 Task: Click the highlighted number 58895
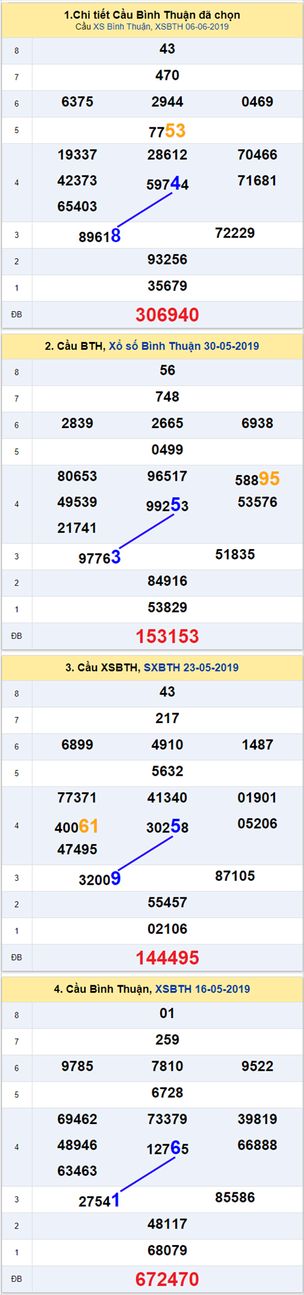(257, 479)
